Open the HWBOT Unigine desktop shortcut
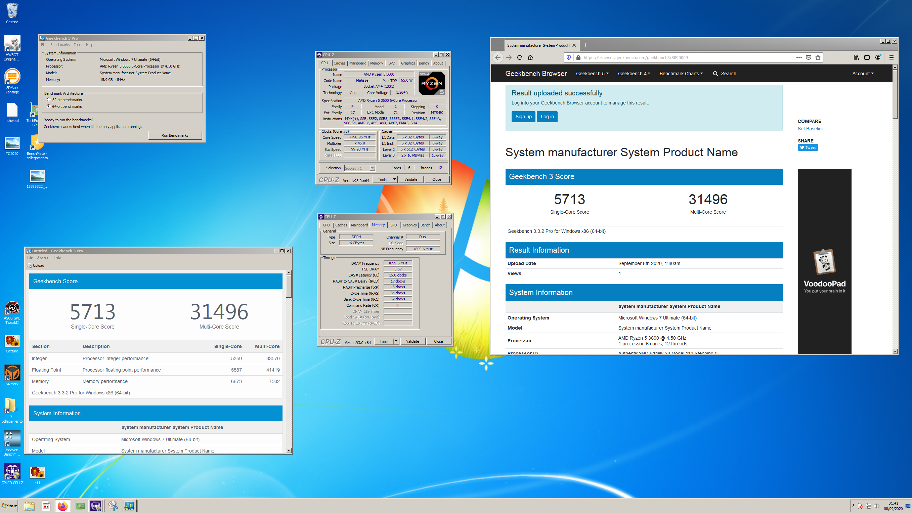The image size is (912, 513). (x=12, y=48)
